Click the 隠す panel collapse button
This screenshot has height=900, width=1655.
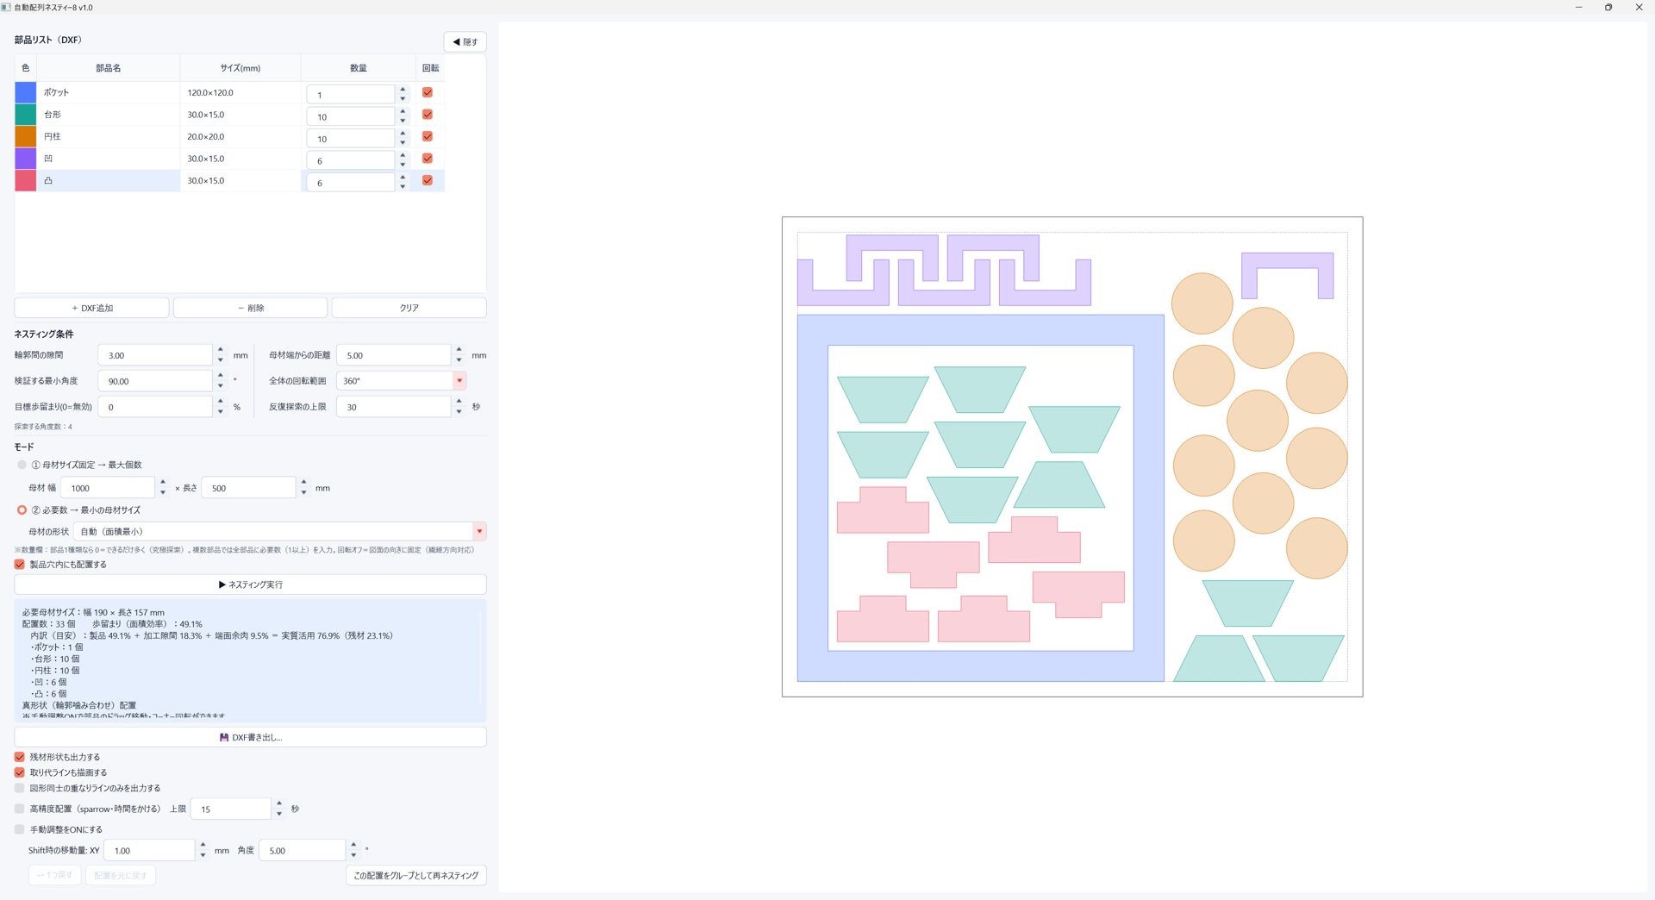pyautogui.click(x=465, y=41)
